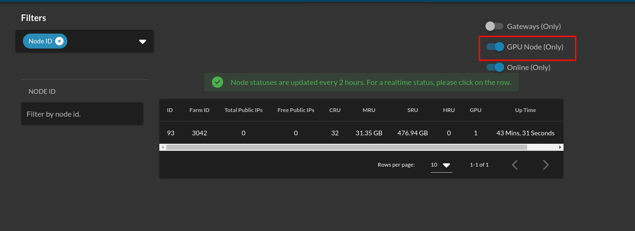Sort by the GPU column header
The image size is (635, 231).
click(475, 110)
